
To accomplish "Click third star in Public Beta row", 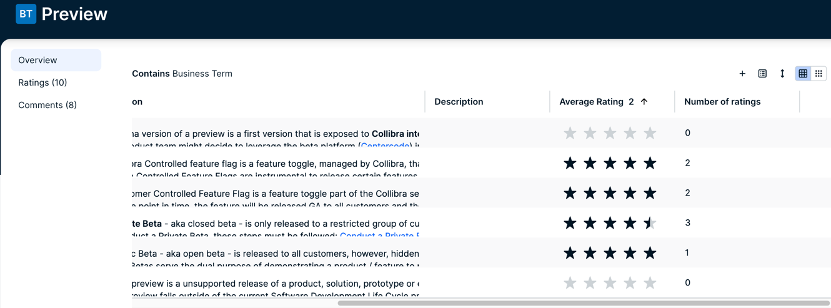I will click(x=610, y=253).
